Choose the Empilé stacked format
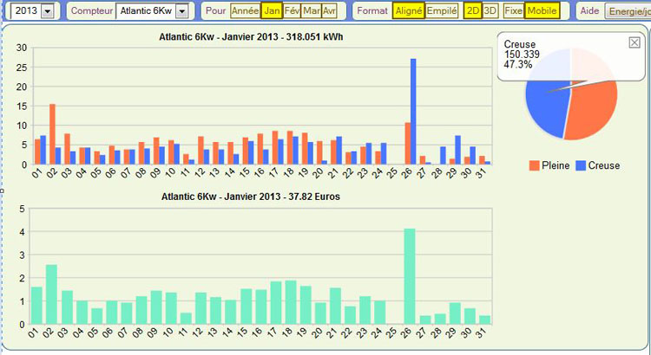 [x=442, y=10]
